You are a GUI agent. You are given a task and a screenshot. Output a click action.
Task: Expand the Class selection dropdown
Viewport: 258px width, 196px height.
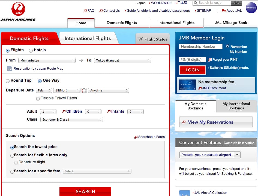pyautogui.click(x=71, y=120)
